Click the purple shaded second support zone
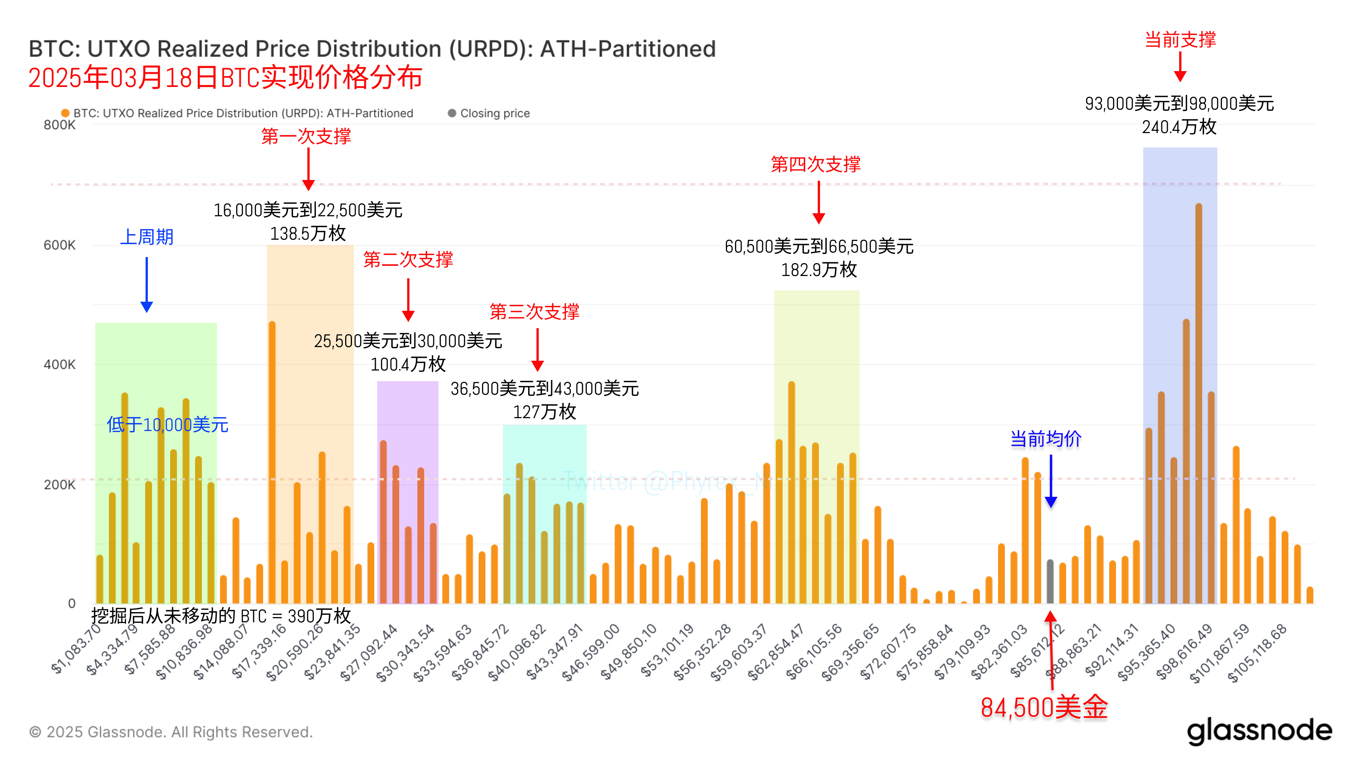The image size is (1361, 766). pos(408,492)
